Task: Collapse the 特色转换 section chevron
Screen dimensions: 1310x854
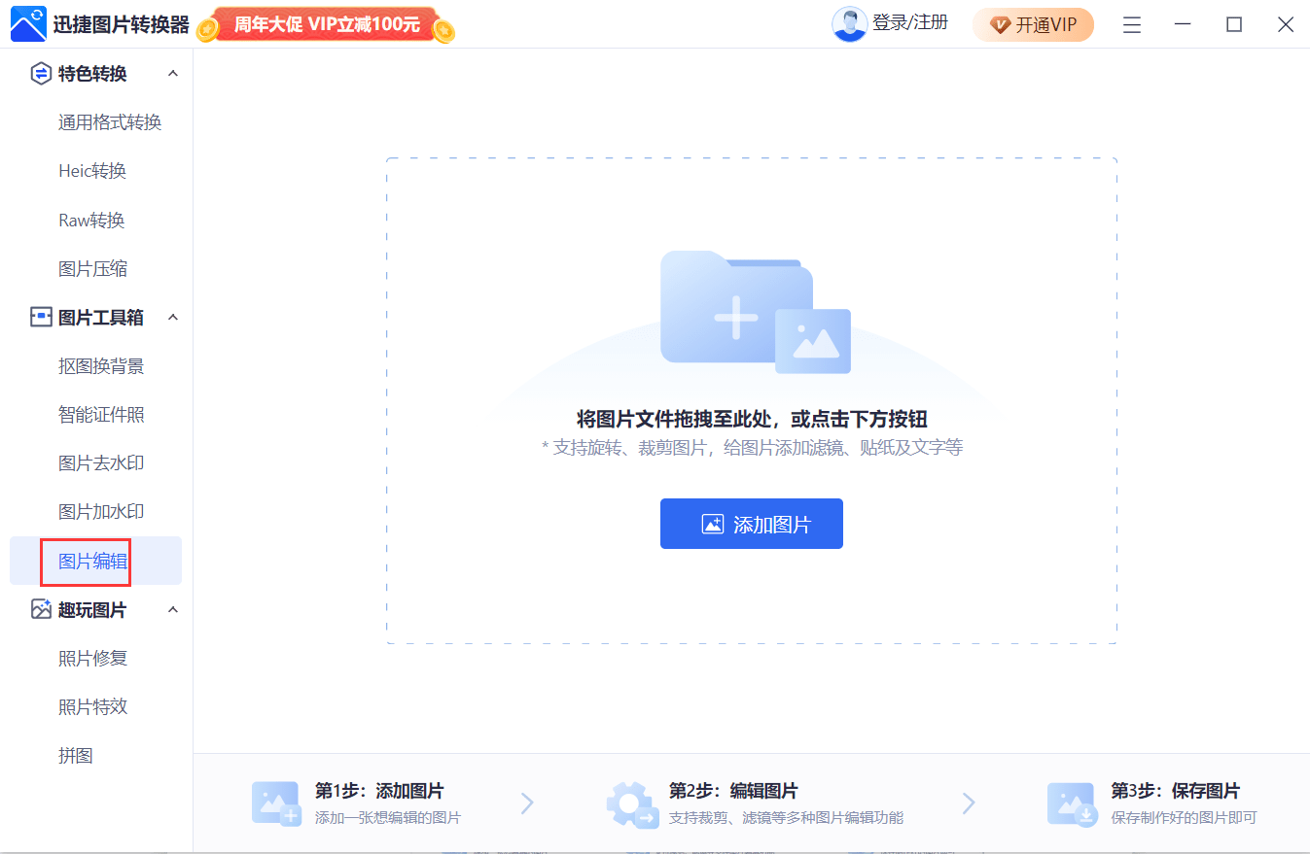Action: click(173, 74)
